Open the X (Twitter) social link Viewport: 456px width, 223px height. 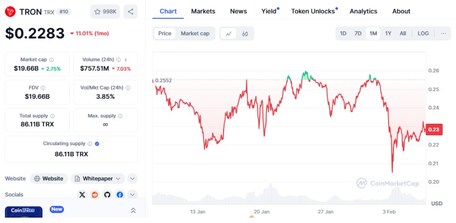pos(82,195)
